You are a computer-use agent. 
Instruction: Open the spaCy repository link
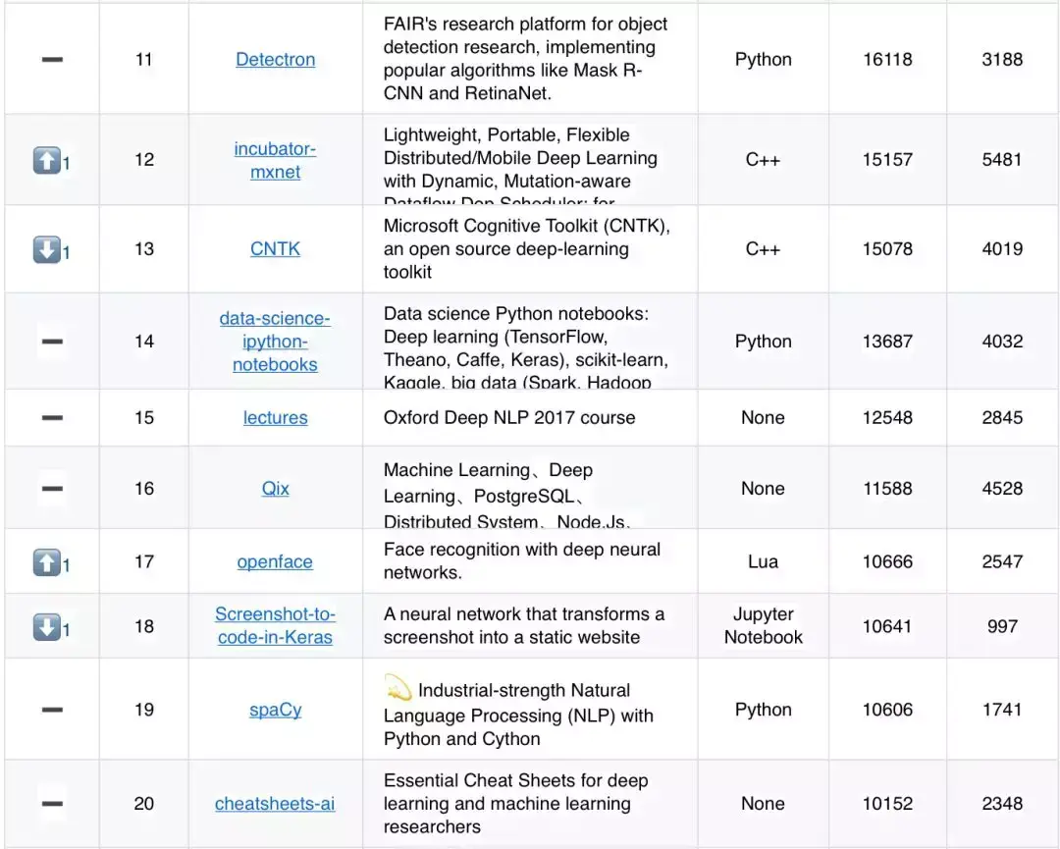tap(275, 710)
